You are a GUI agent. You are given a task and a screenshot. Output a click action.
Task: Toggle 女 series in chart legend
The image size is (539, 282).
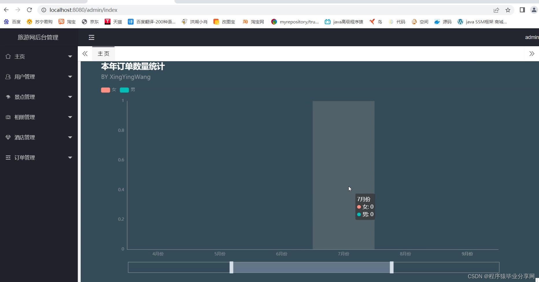(x=109, y=90)
